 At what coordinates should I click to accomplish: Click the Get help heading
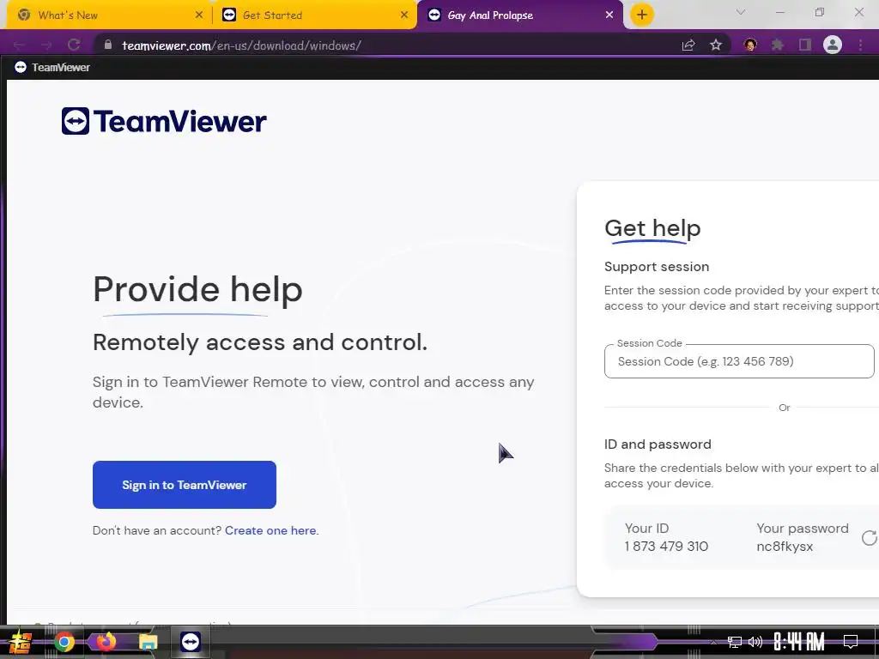(x=652, y=228)
